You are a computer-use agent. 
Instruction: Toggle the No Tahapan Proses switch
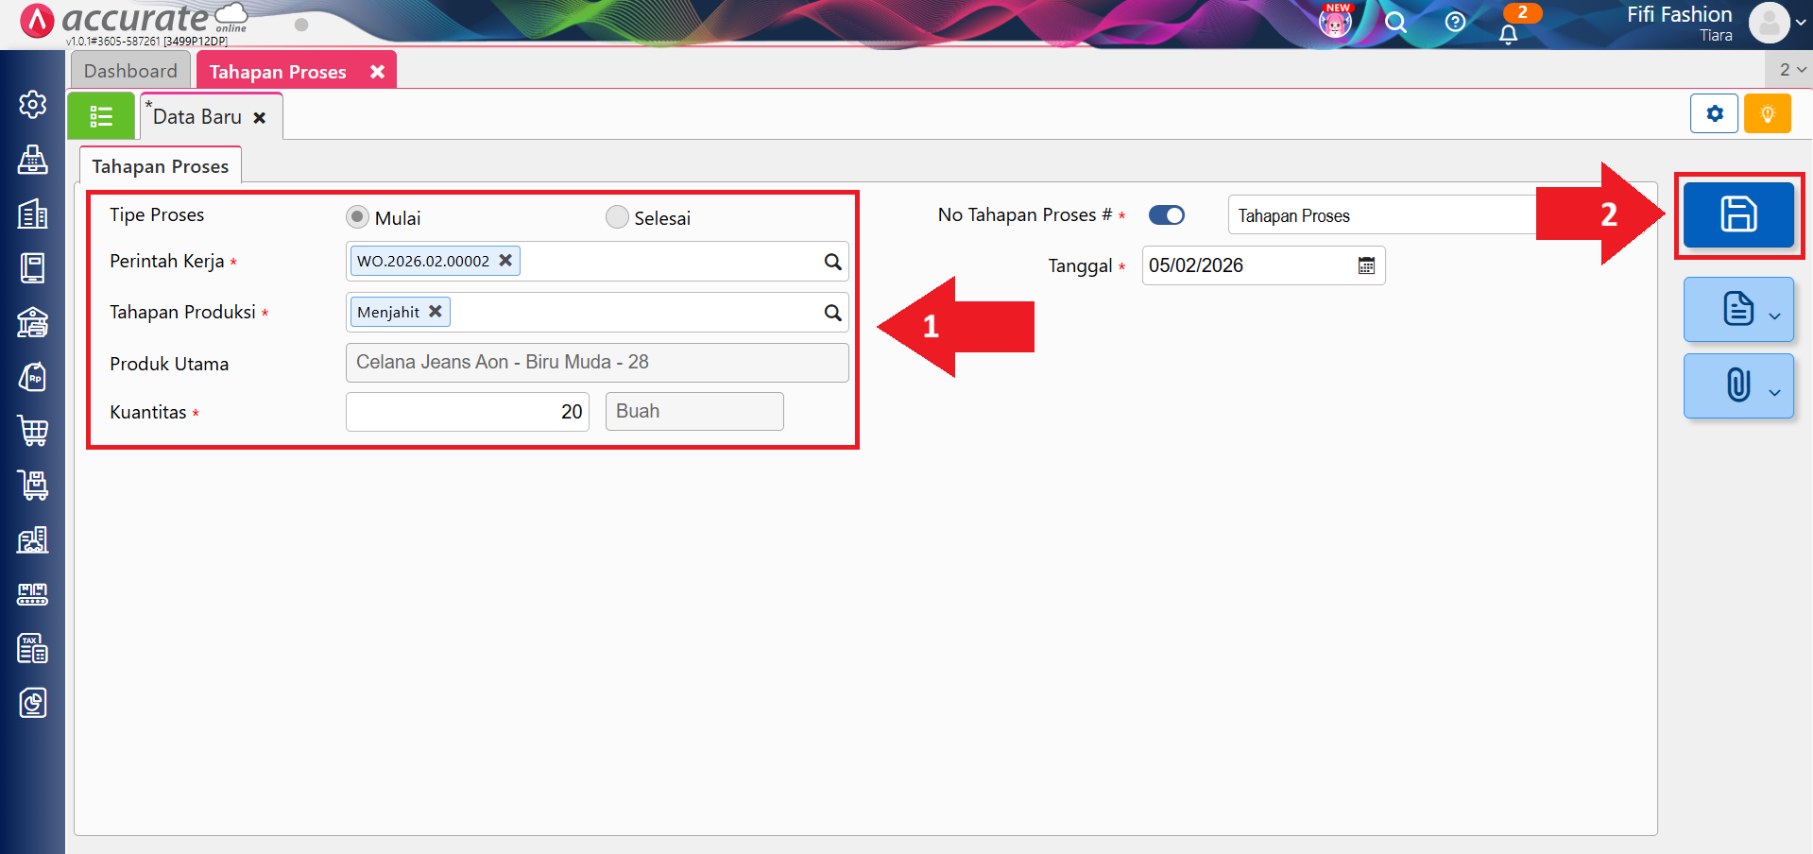[x=1166, y=215]
